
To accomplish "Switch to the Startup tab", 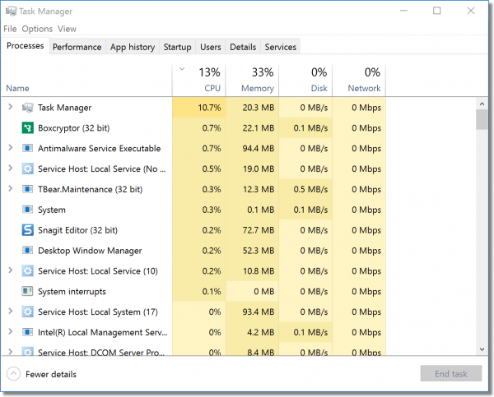I will tap(177, 47).
